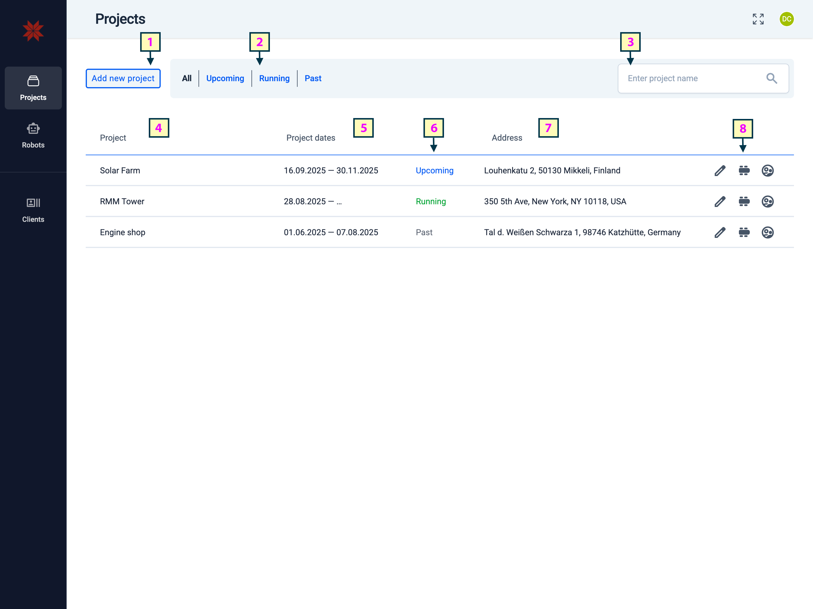Click the magnifier search icon

pos(771,78)
